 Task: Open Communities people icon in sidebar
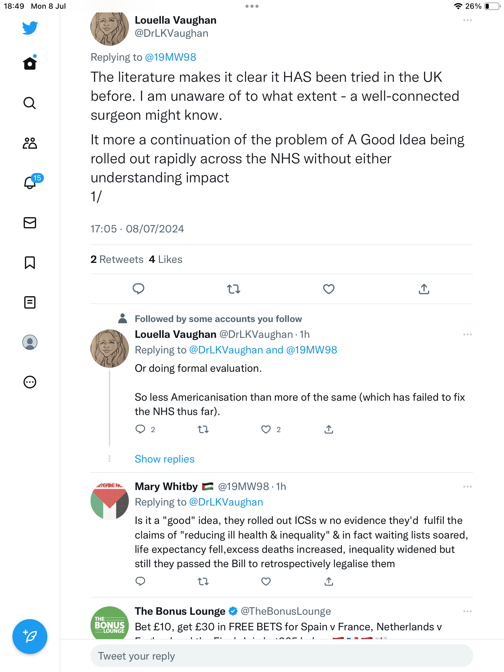click(30, 143)
